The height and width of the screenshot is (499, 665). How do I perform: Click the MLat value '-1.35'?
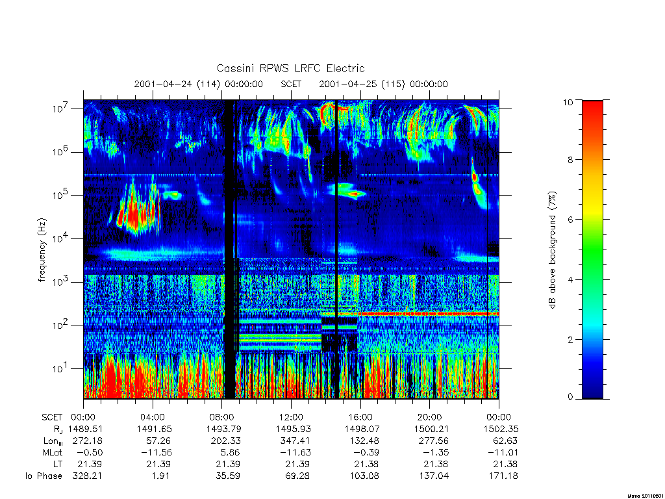(x=436, y=452)
